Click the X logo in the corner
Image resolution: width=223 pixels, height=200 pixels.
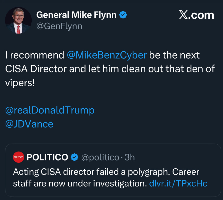184,15
